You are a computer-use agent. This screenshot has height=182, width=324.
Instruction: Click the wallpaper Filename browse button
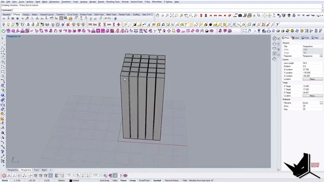pos(321,103)
